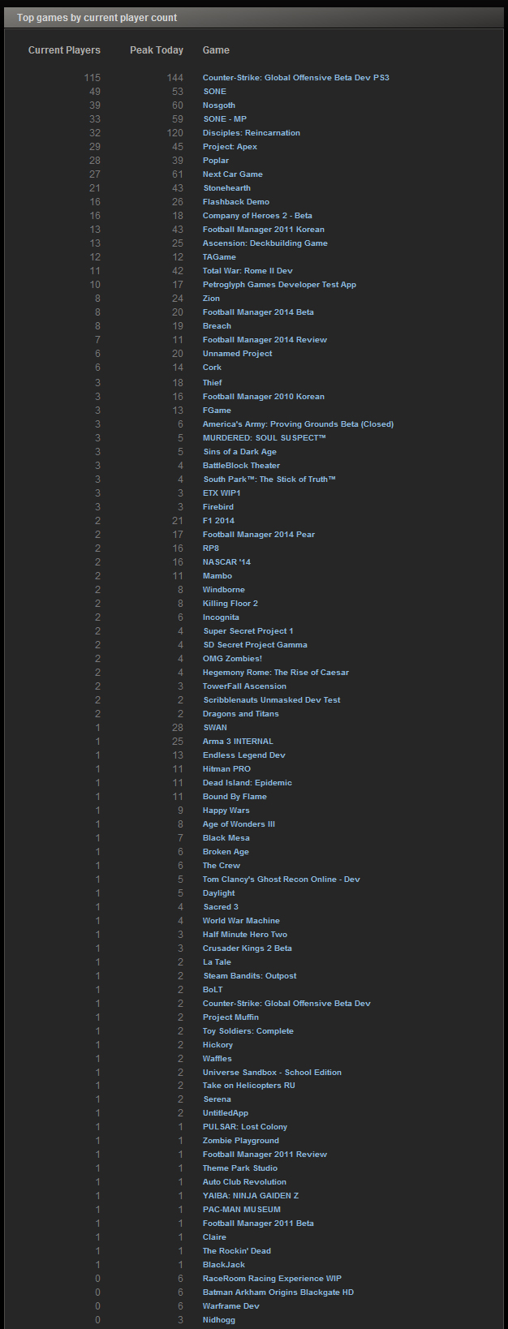Image resolution: width=508 pixels, height=1329 pixels.
Task: Sort by the Peak Today column
Action: click(x=157, y=49)
